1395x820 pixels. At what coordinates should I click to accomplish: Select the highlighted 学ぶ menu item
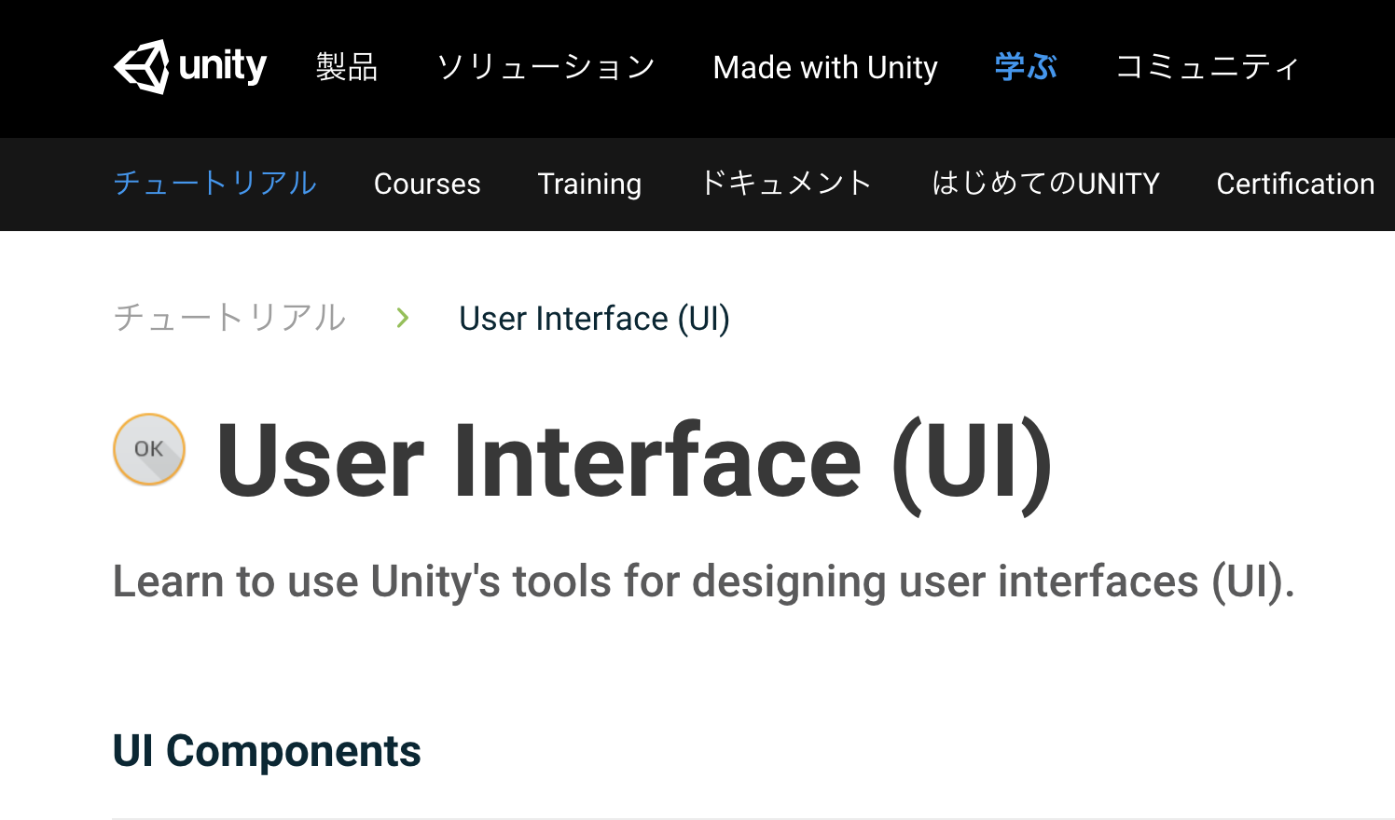point(1026,67)
